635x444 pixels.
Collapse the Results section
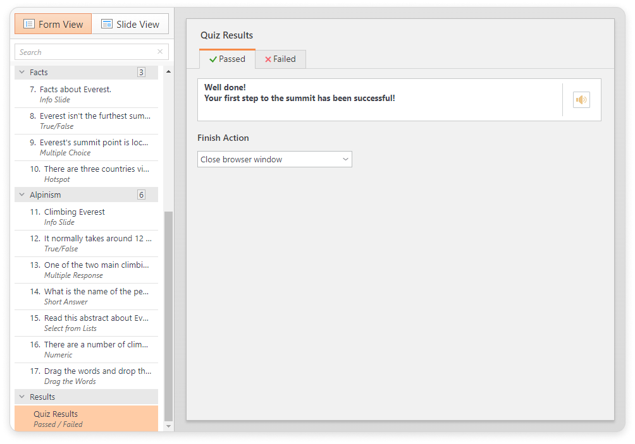(22, 397)
